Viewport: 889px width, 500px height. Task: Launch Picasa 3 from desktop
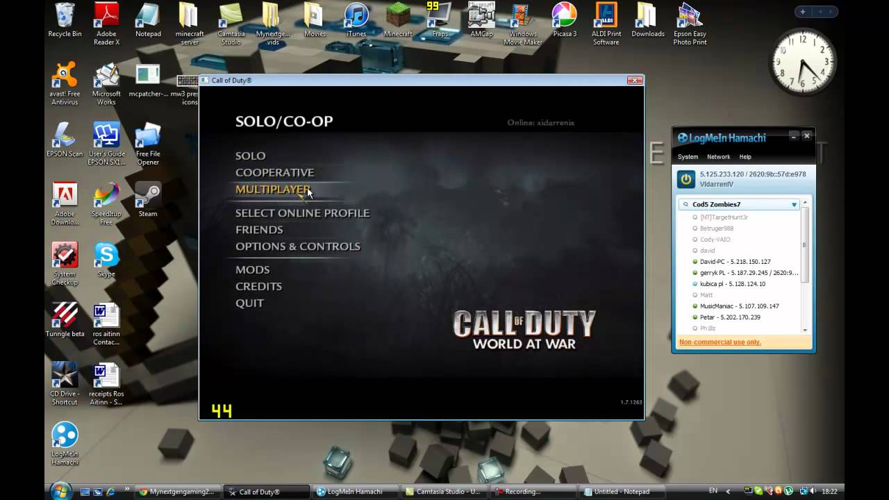point(565,21)
